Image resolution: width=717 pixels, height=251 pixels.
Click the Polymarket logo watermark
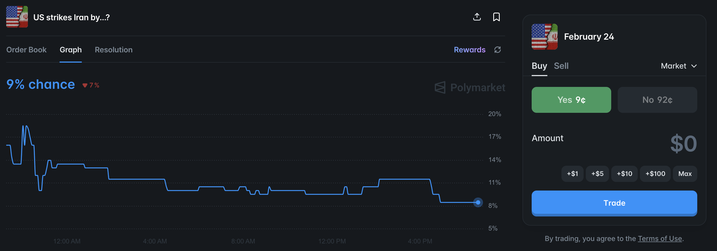470,87
